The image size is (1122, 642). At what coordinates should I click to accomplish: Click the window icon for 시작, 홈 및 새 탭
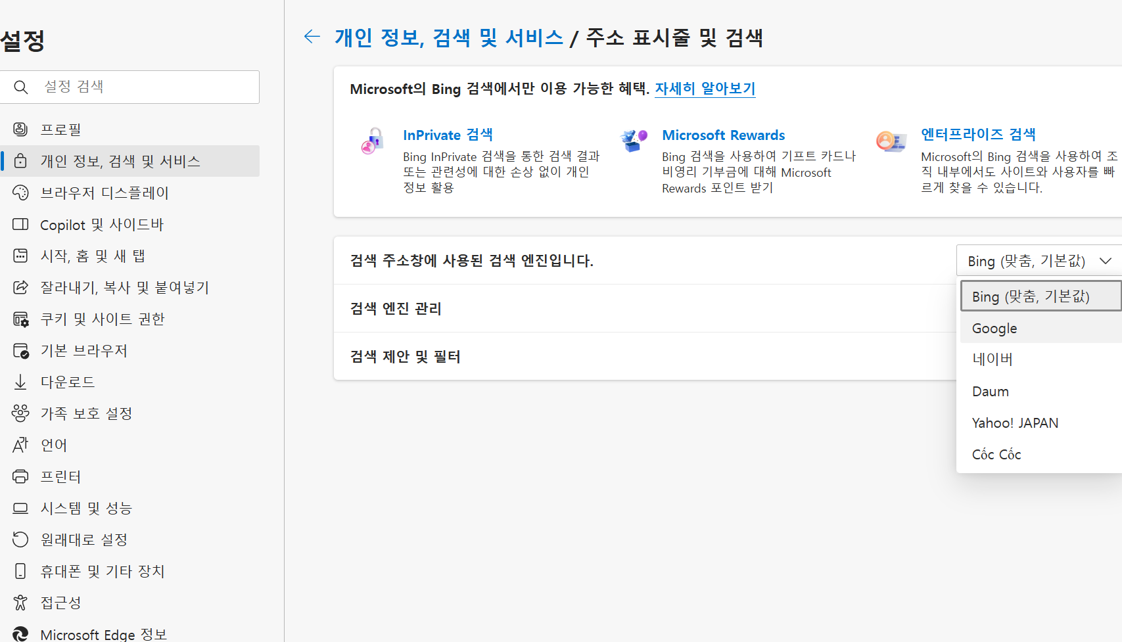pyautogui.click(x=20, y=256)
